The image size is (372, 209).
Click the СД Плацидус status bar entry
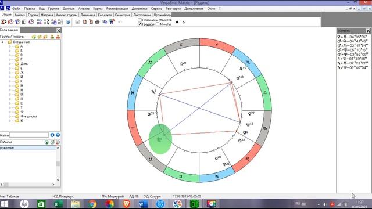point(63,196)
